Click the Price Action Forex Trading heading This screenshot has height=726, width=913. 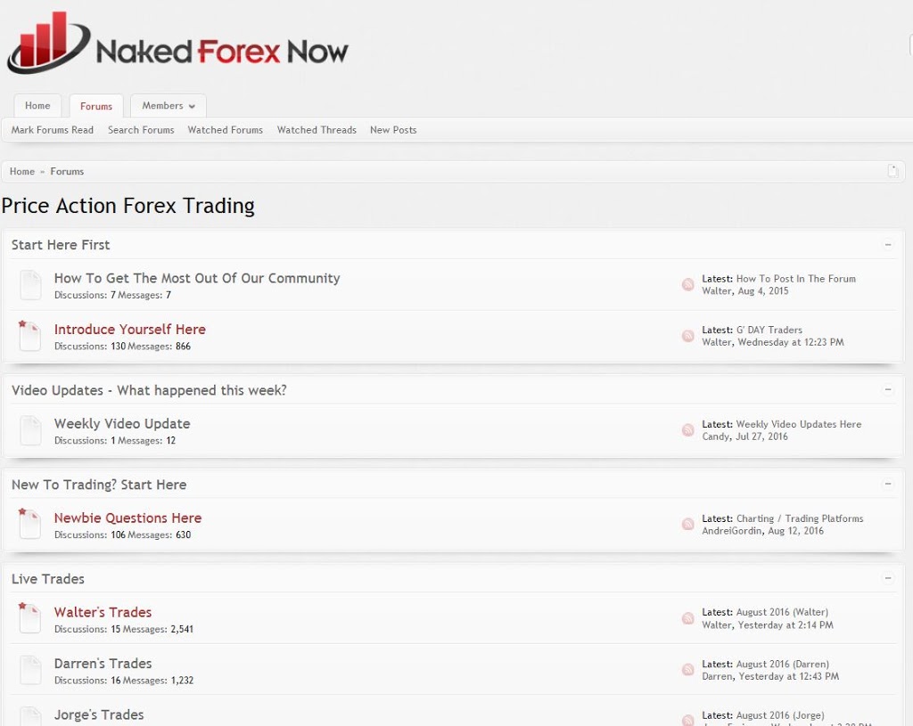[128, 206]
